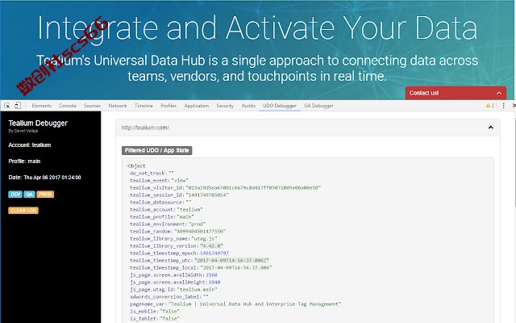
Task: Click the Date: Thu Apr 06 2017 text
Action: pyautogui.click(x=45, y=178)
